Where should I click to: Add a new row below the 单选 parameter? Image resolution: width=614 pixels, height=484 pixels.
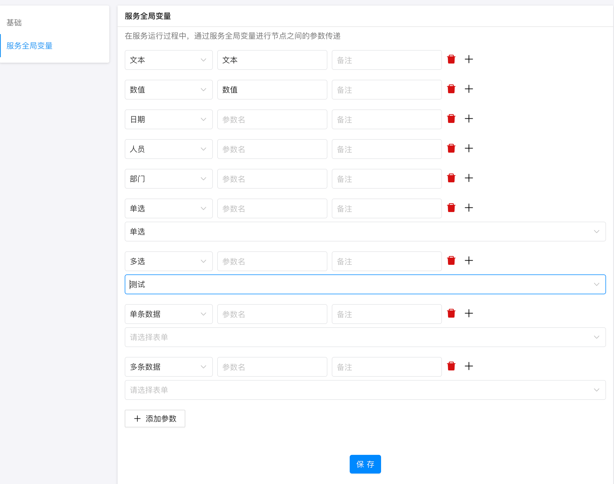coord(469,208)
